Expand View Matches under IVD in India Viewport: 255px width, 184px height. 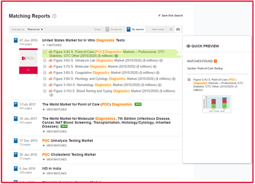[x=55, y=173]
